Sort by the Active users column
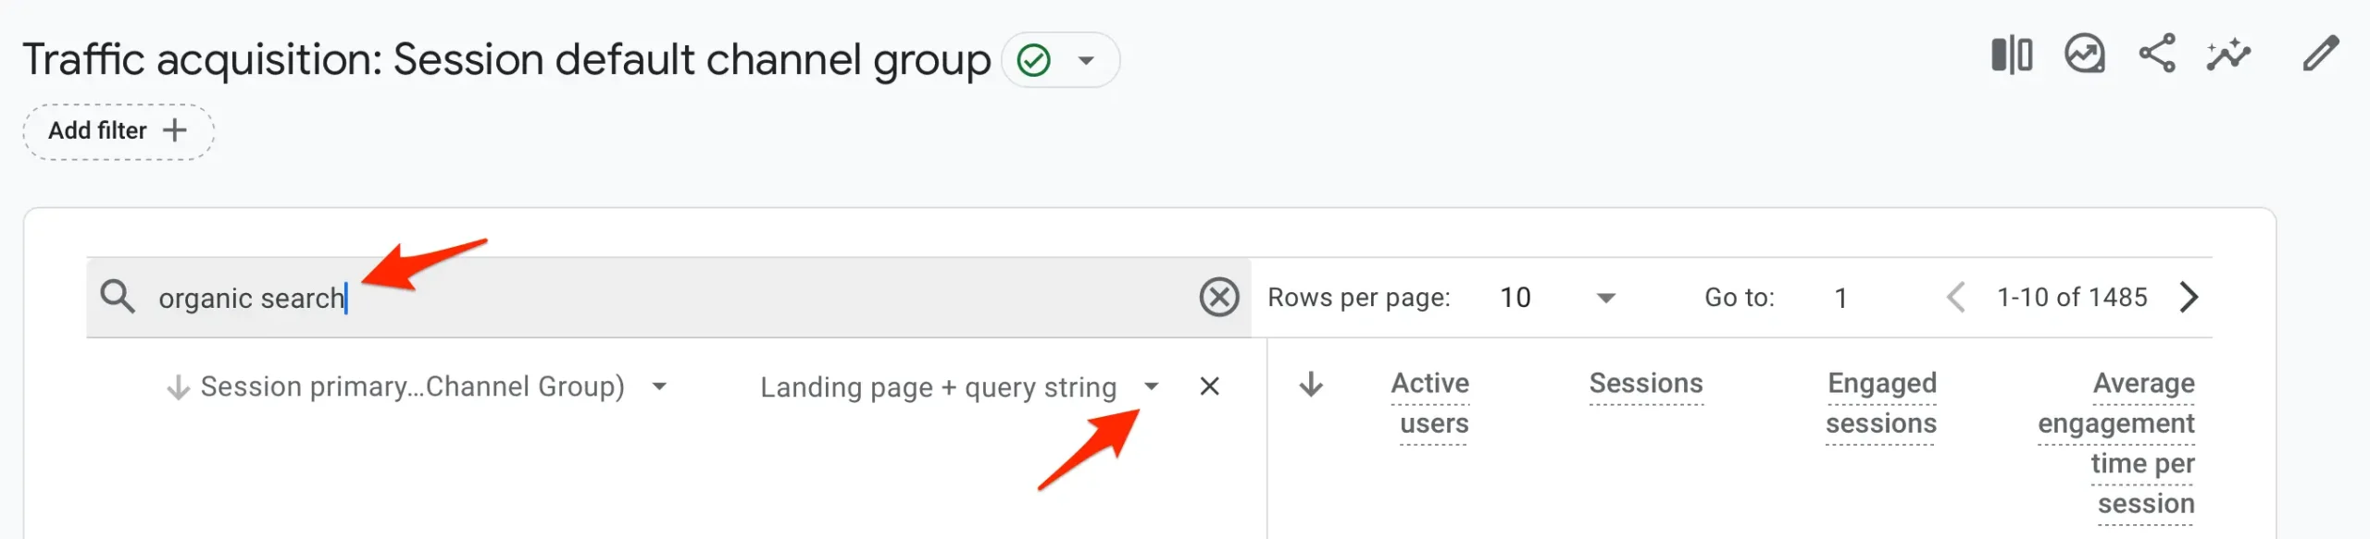 point(1431,403)
